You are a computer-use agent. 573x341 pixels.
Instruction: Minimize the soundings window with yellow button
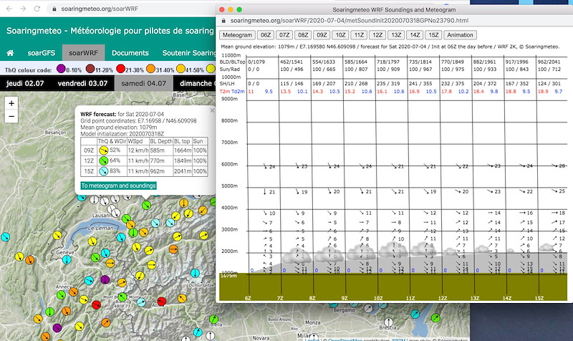pos(231,9)
